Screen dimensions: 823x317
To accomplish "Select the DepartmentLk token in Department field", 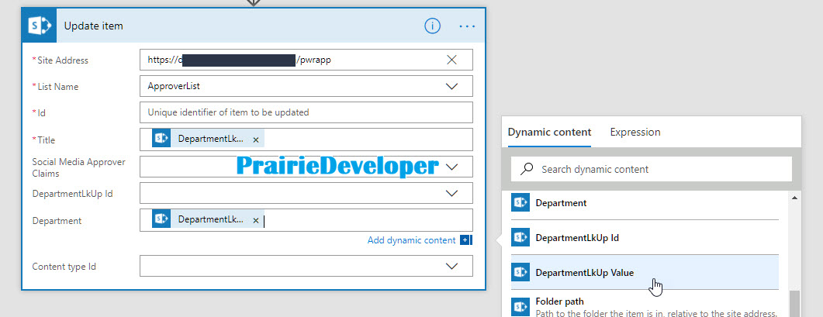I will tap(209, 220).
